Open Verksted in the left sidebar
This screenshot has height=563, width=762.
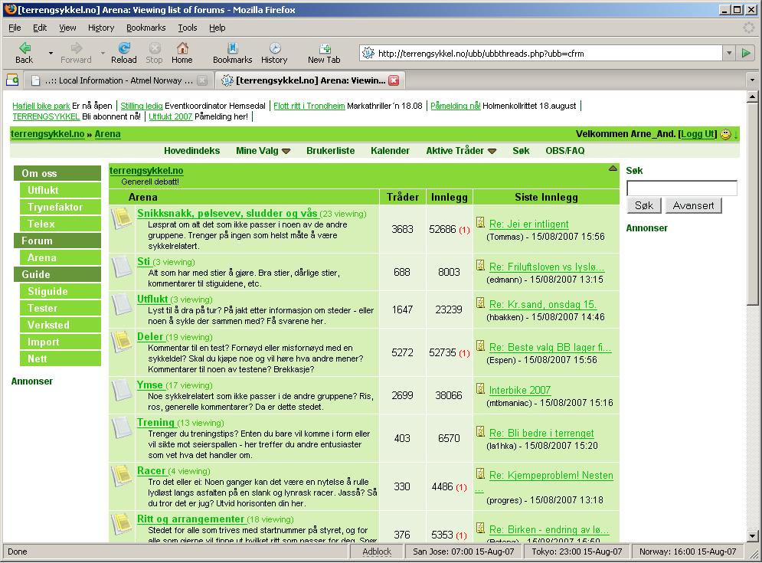pos(61,325)
